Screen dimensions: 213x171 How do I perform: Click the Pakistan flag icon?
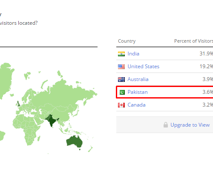[x=122, y=92]
